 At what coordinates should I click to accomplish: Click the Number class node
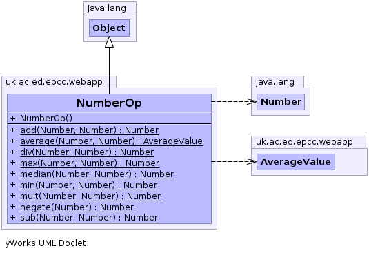click(x=281, y=102)
